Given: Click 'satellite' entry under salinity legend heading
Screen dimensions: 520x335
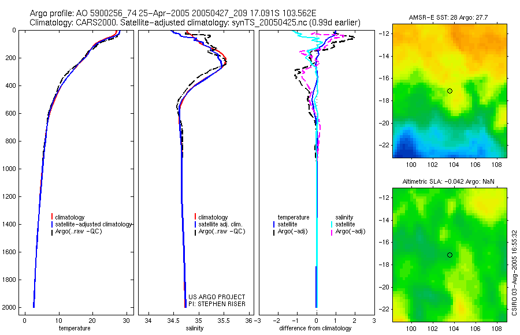Looking at the screenshot, I should [x=346, y=225].
